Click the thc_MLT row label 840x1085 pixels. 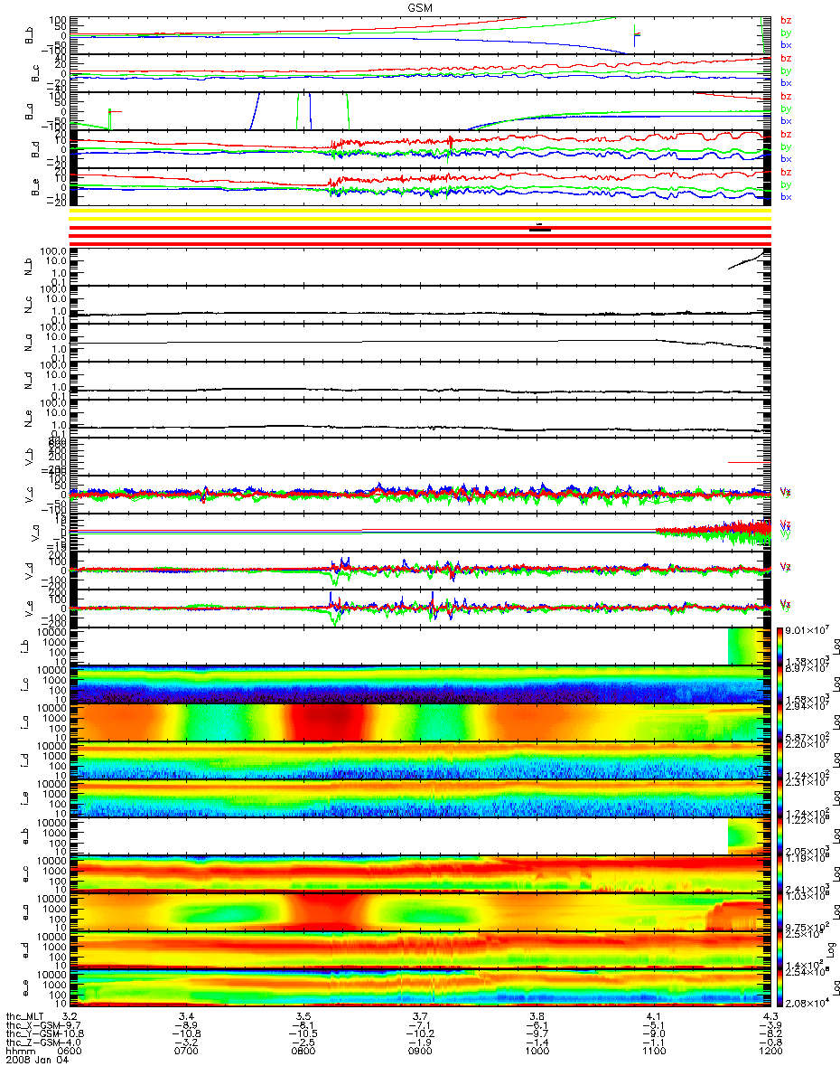pos(24,1016)
